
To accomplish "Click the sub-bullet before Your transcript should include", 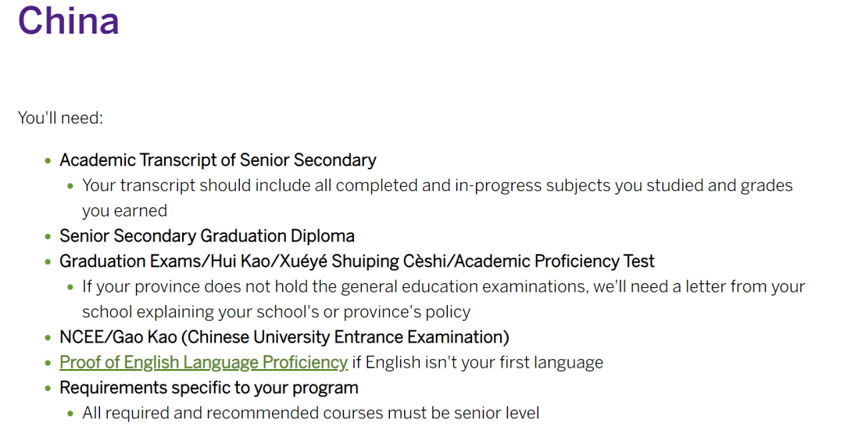I will (x=70, y=186).
